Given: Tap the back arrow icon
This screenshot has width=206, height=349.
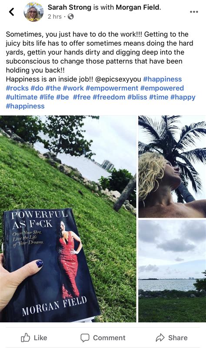Looking at the screenshot, I should point(12,12).
